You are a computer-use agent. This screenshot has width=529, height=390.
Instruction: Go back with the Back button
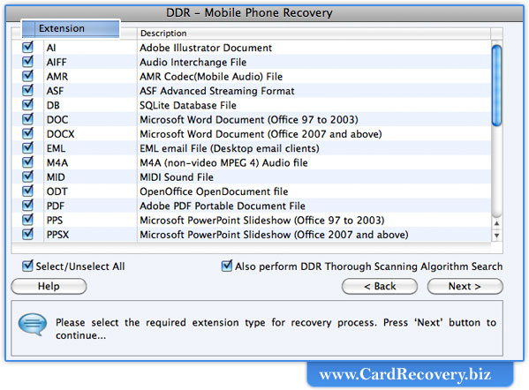click(380, 286)
